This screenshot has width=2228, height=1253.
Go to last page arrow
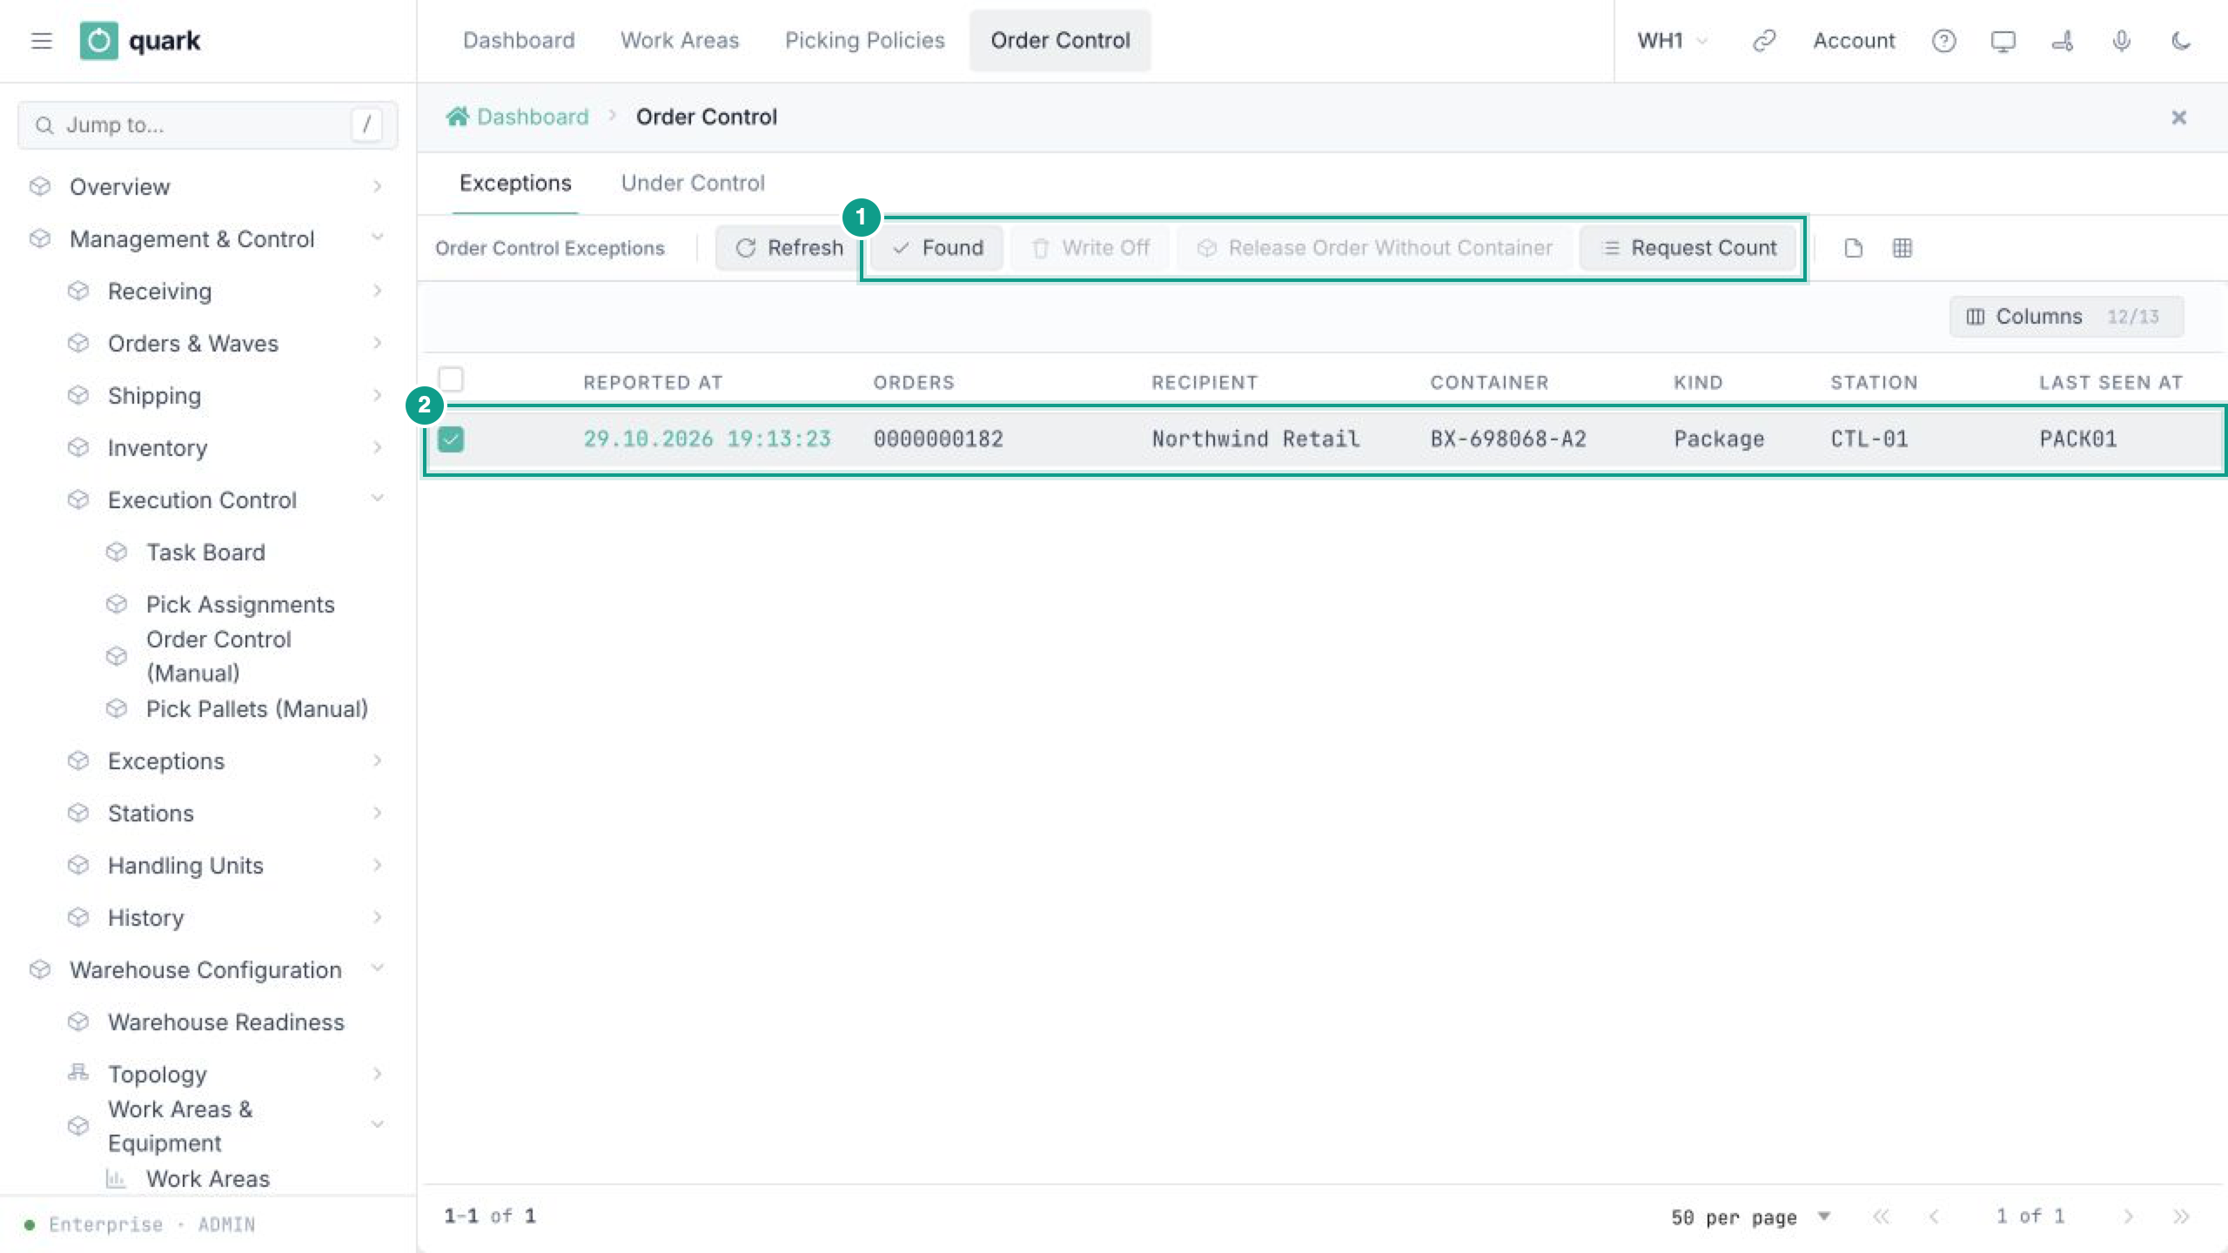pyautogui.click(x=2180, y=1216)
